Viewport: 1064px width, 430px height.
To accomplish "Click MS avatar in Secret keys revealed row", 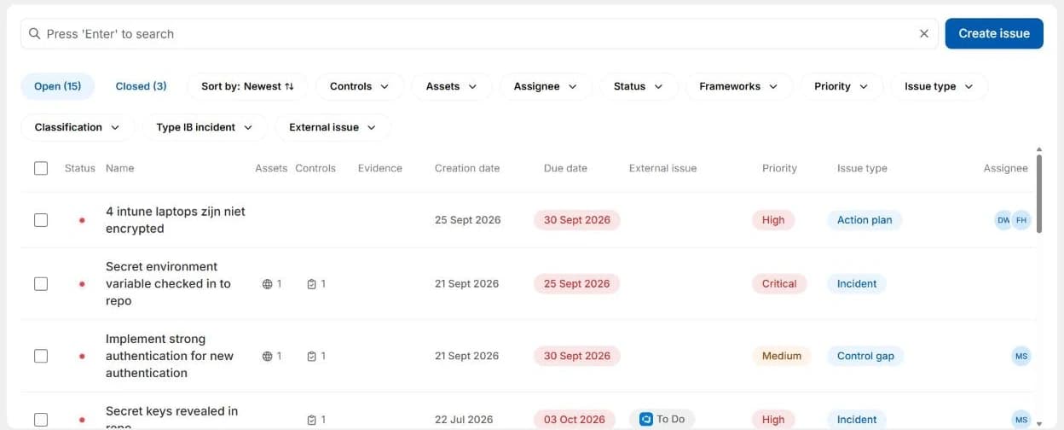I will [x=1021, y=419].
